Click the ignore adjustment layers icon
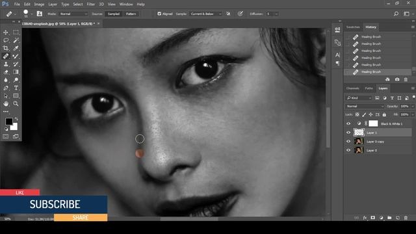The width and height of the screenshot is (416, 234). [228, 14]
